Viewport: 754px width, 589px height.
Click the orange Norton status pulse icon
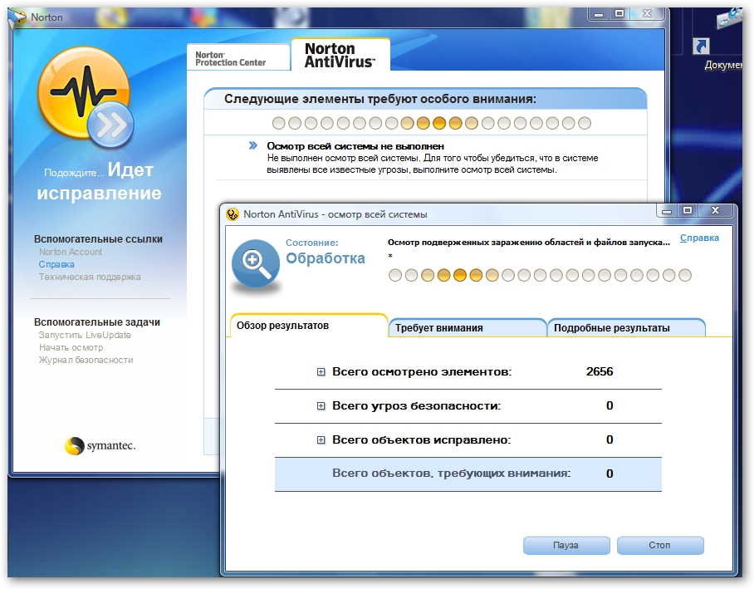tap(83, 91)
